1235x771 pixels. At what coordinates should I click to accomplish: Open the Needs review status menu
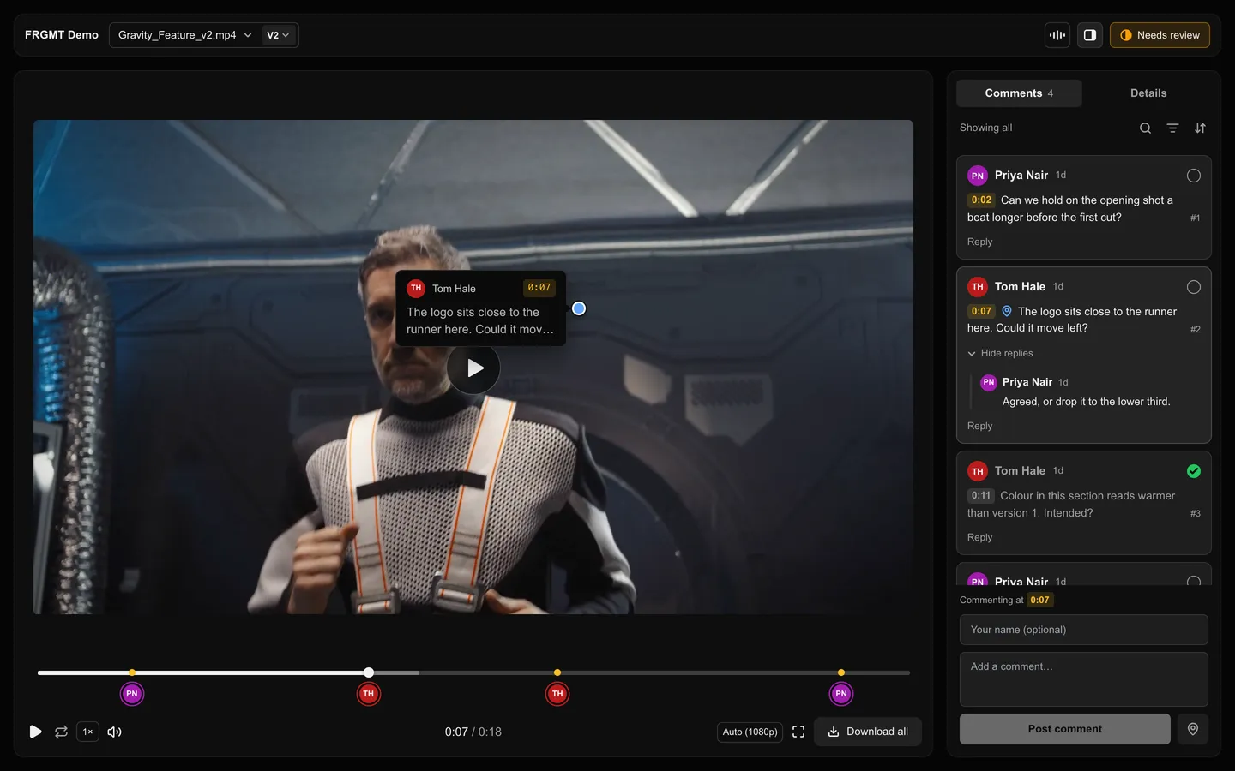click(x=1160, y=35)
